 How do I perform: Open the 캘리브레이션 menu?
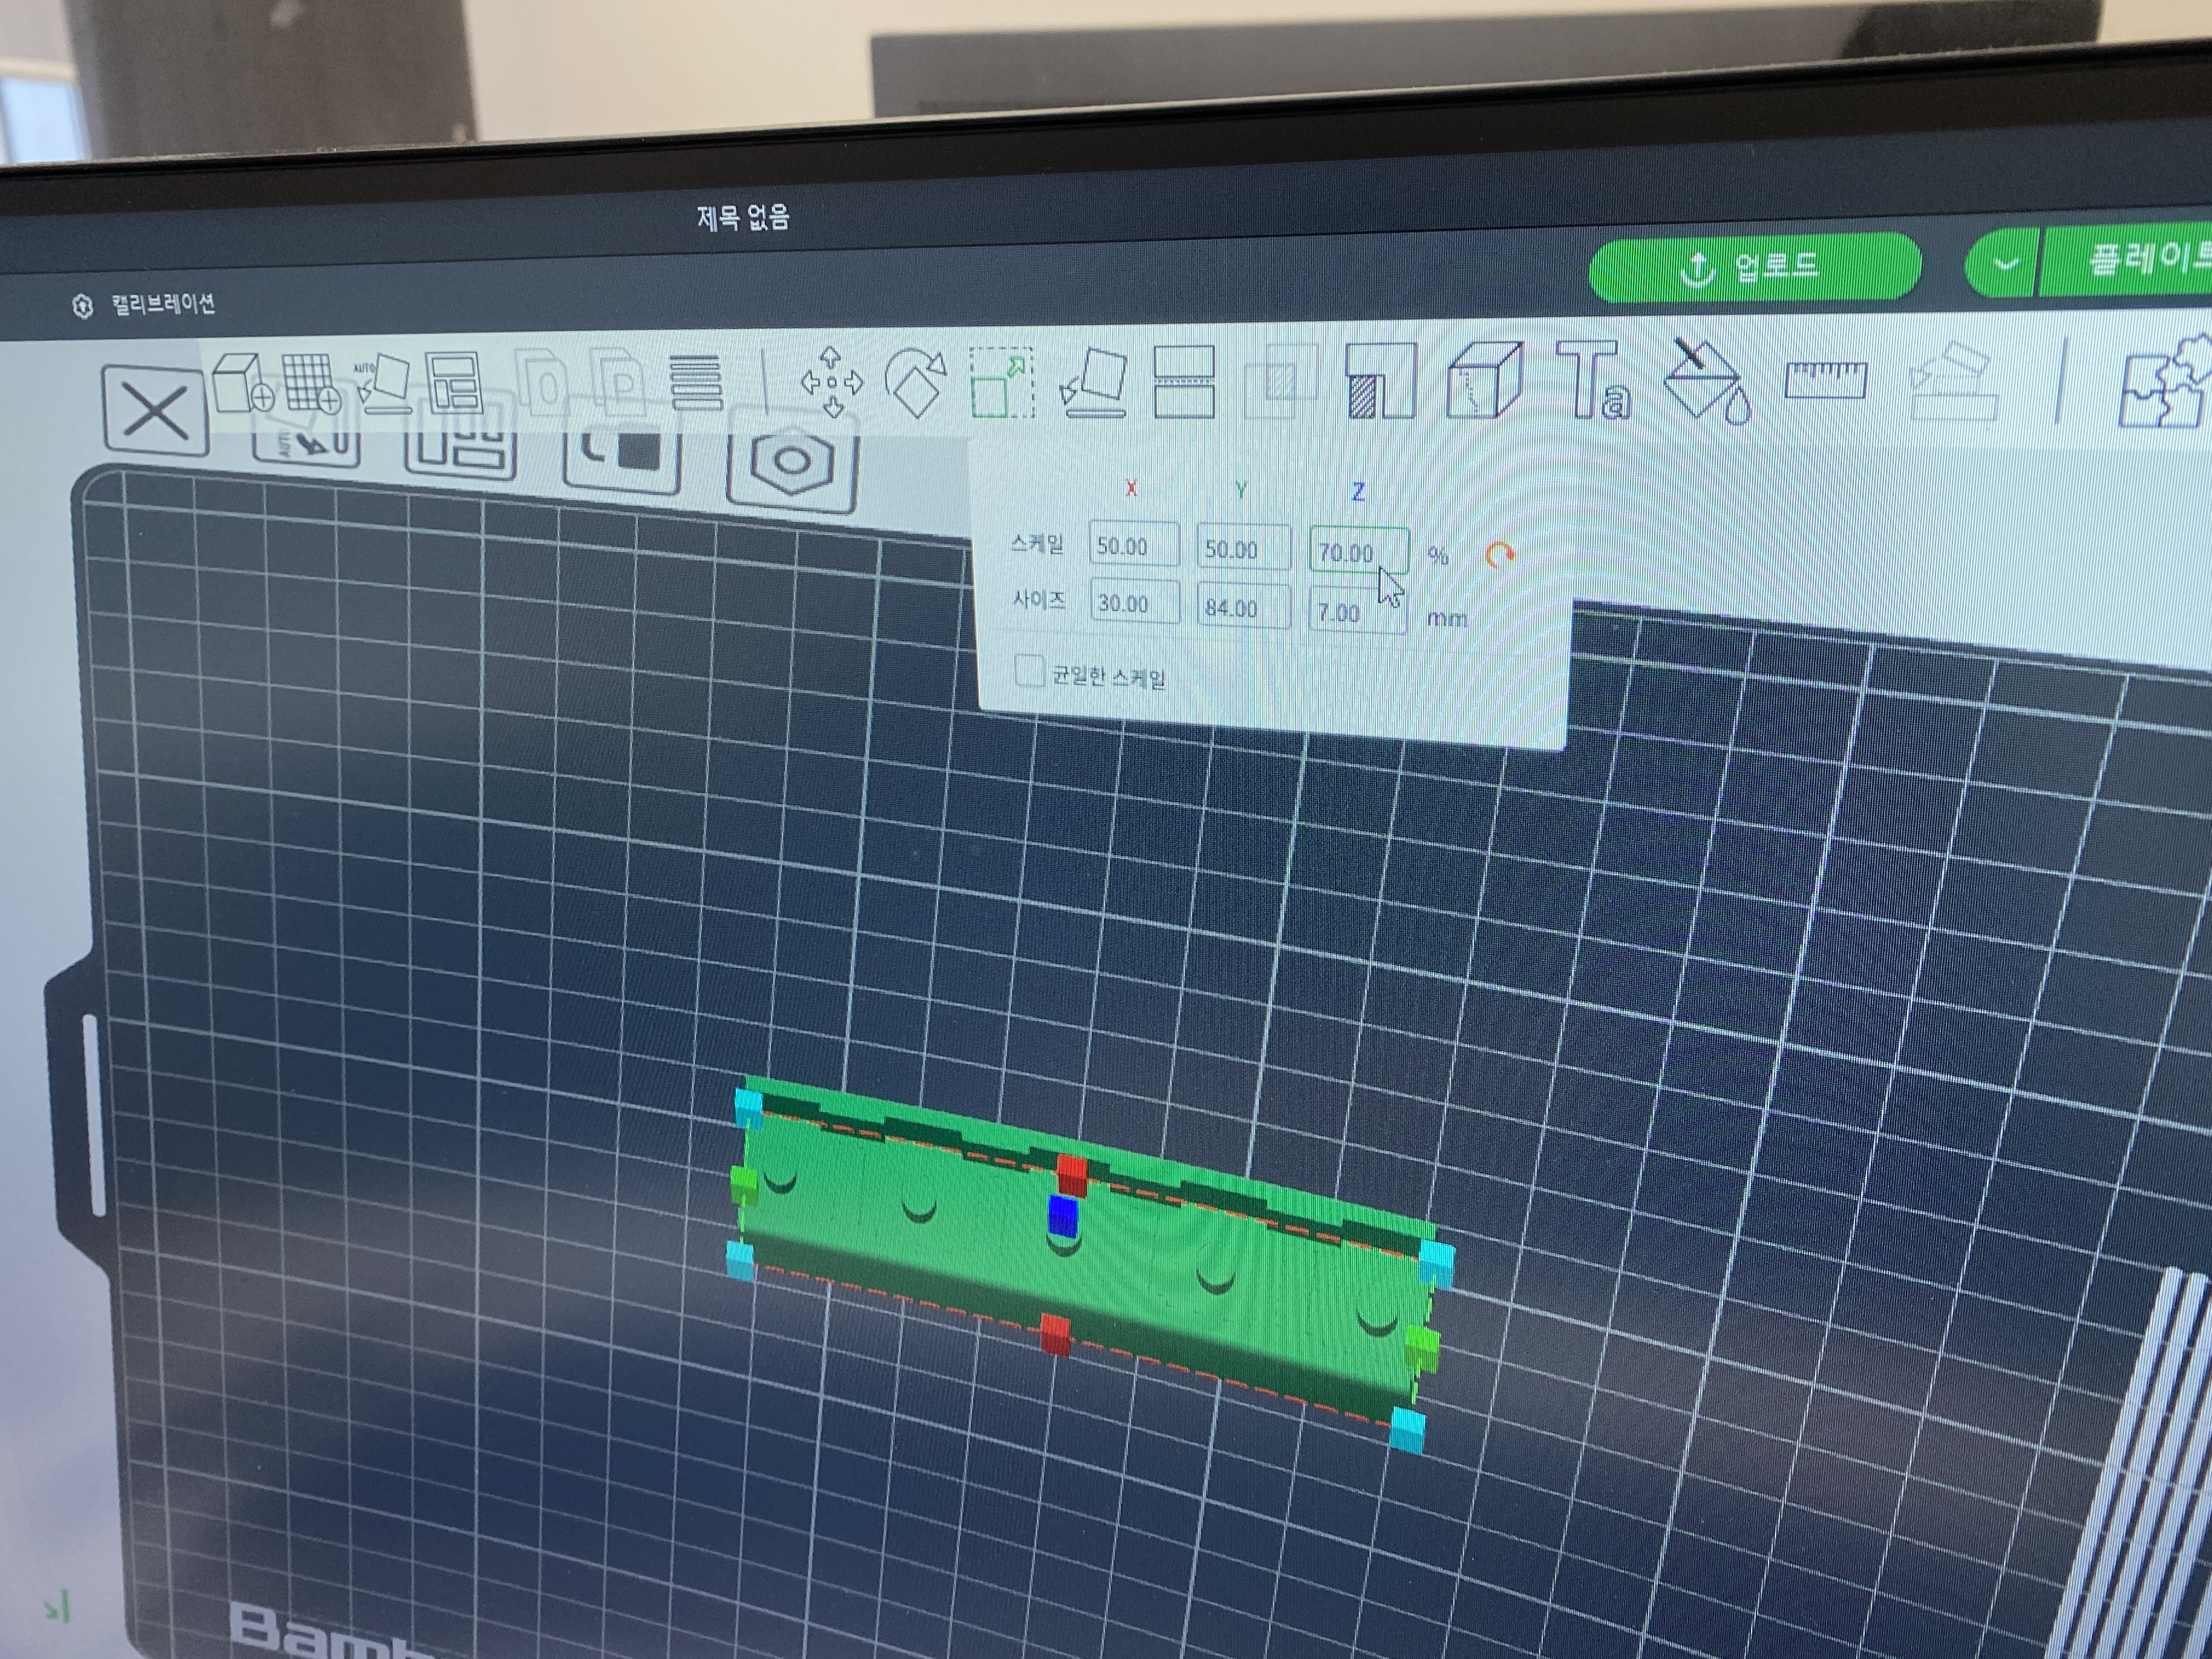(162, 304)
